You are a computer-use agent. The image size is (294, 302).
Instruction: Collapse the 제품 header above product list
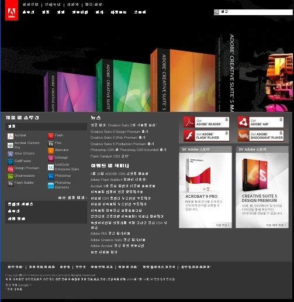[x=46, y=126]
